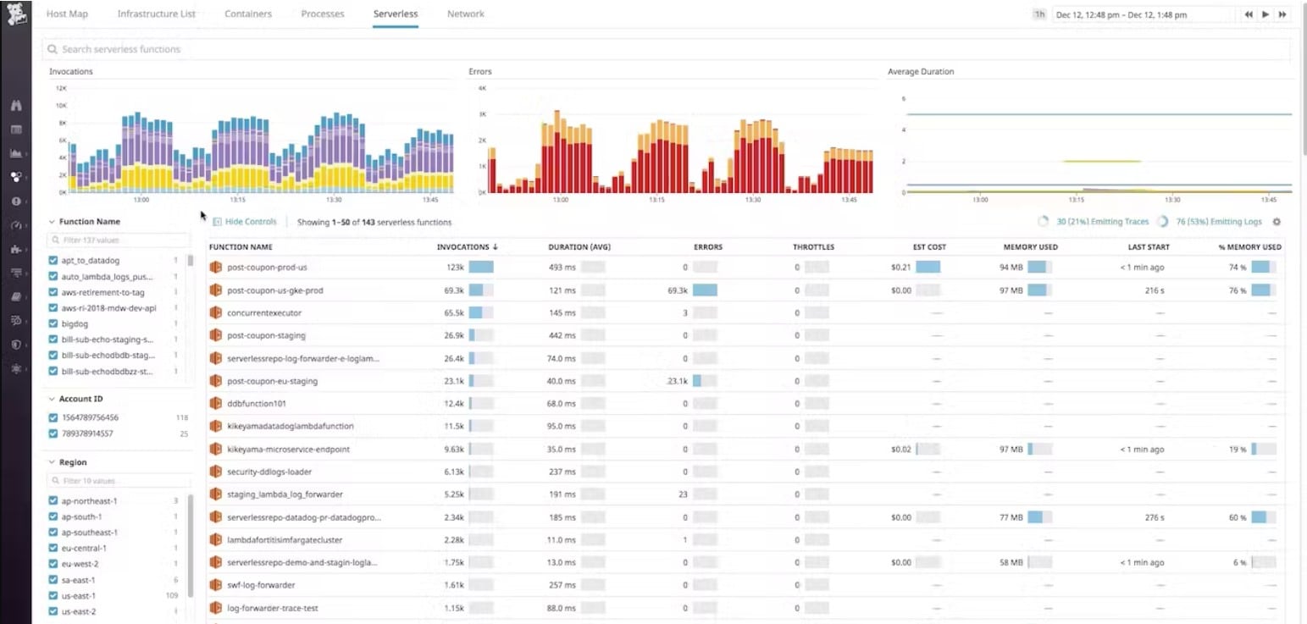
Task: Click the Datadog dog logo
Action: (x=15, y=14)
